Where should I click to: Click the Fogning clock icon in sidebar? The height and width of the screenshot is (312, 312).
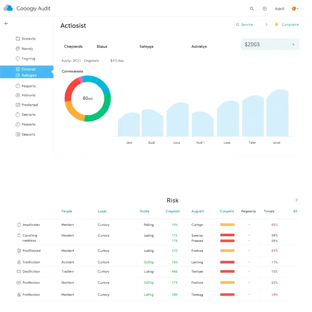tap(18, 58)
